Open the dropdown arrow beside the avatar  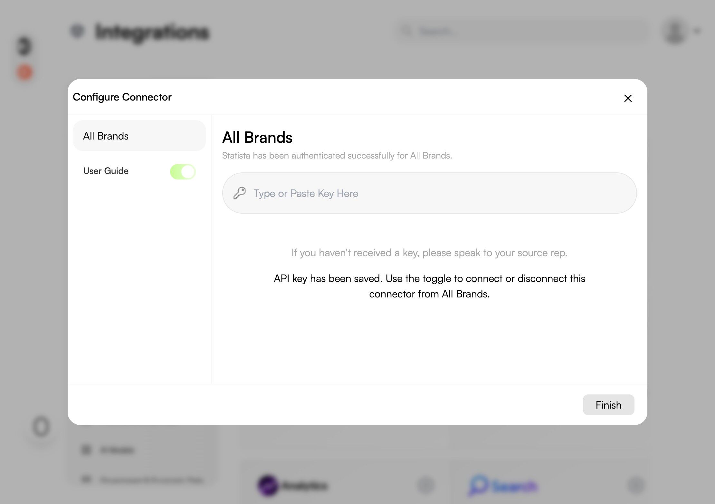pyautogui.click(x=697, y=31)
